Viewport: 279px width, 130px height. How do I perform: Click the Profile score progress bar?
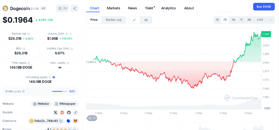60,91
